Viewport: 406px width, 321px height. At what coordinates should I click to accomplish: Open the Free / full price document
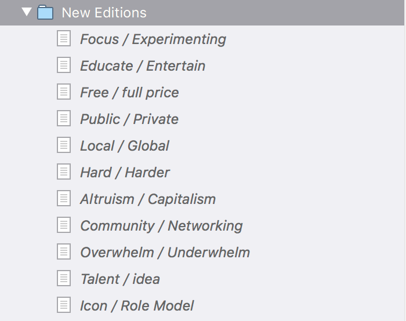click(129, 93)
